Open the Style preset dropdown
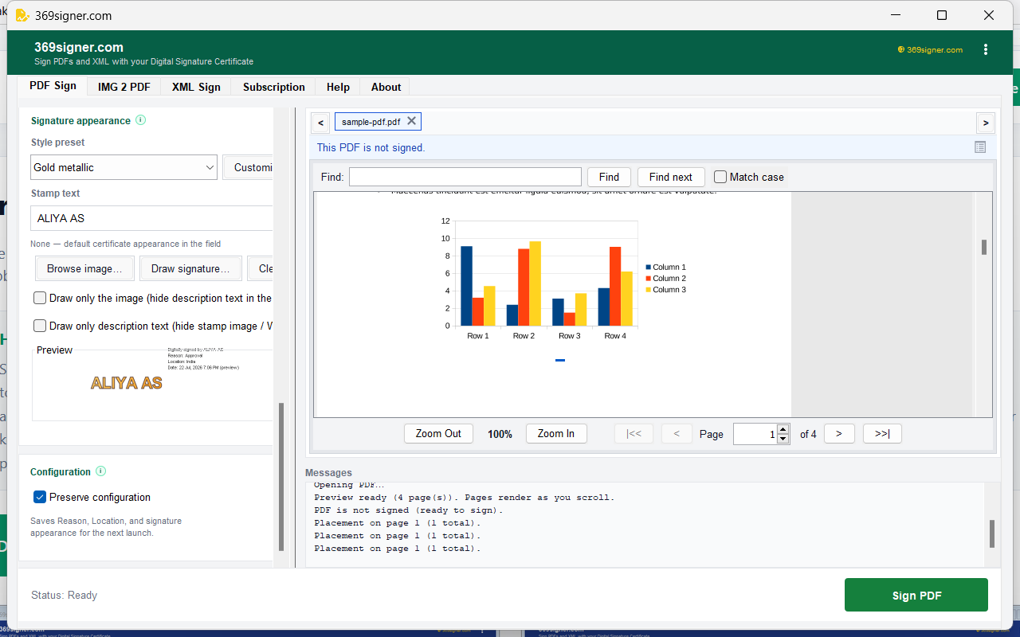 (124, 167)
